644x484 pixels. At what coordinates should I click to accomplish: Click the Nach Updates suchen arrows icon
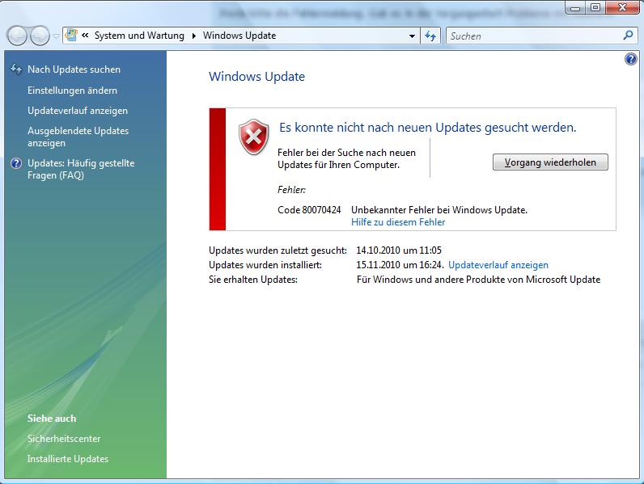tap(16, 69)
